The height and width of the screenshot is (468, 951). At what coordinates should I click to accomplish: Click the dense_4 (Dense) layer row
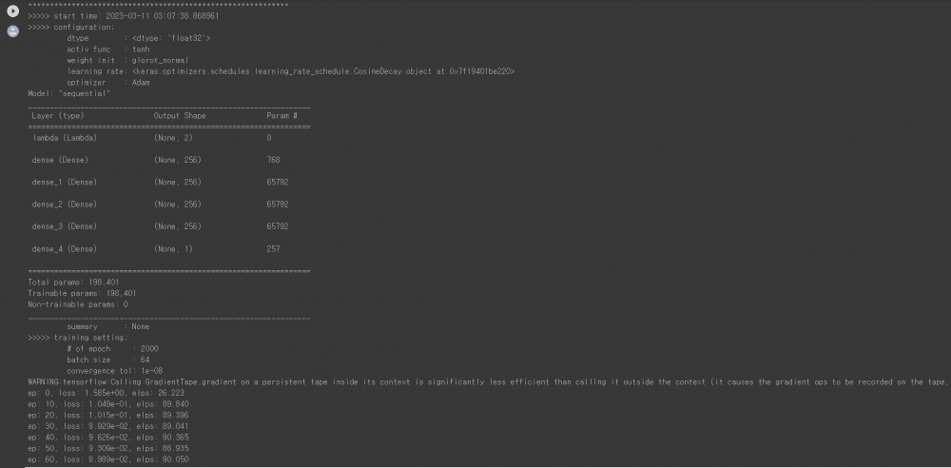click(x=64, y=248)
